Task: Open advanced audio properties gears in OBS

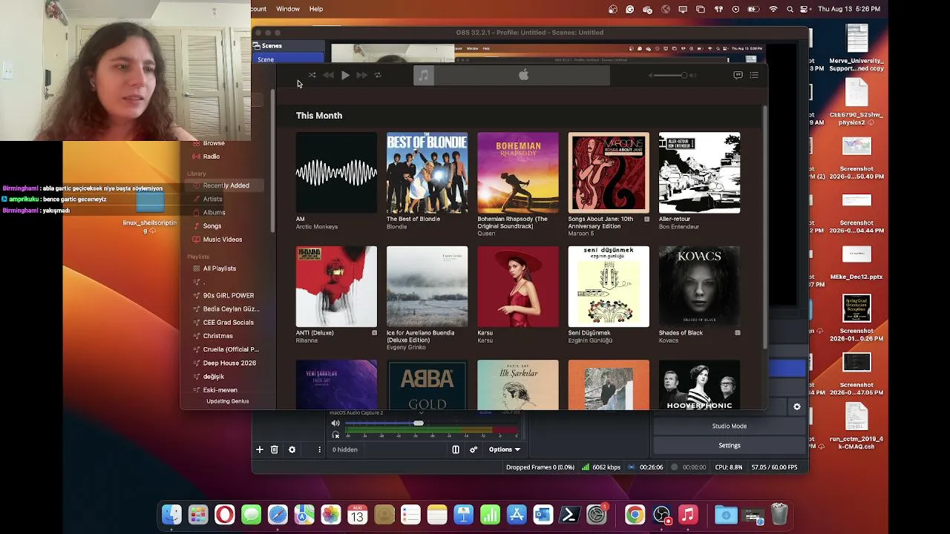Action: 474,449
